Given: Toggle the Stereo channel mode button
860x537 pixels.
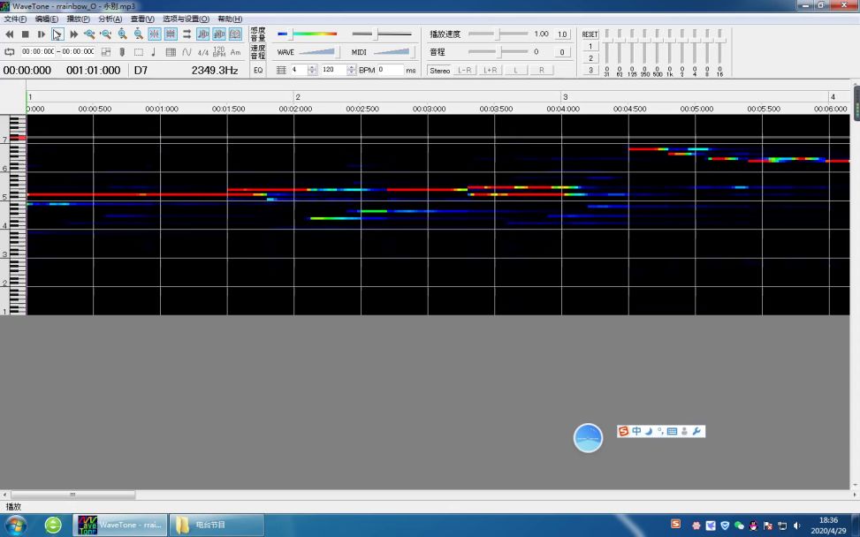Looking at the screenshot, I should point(439,70).
